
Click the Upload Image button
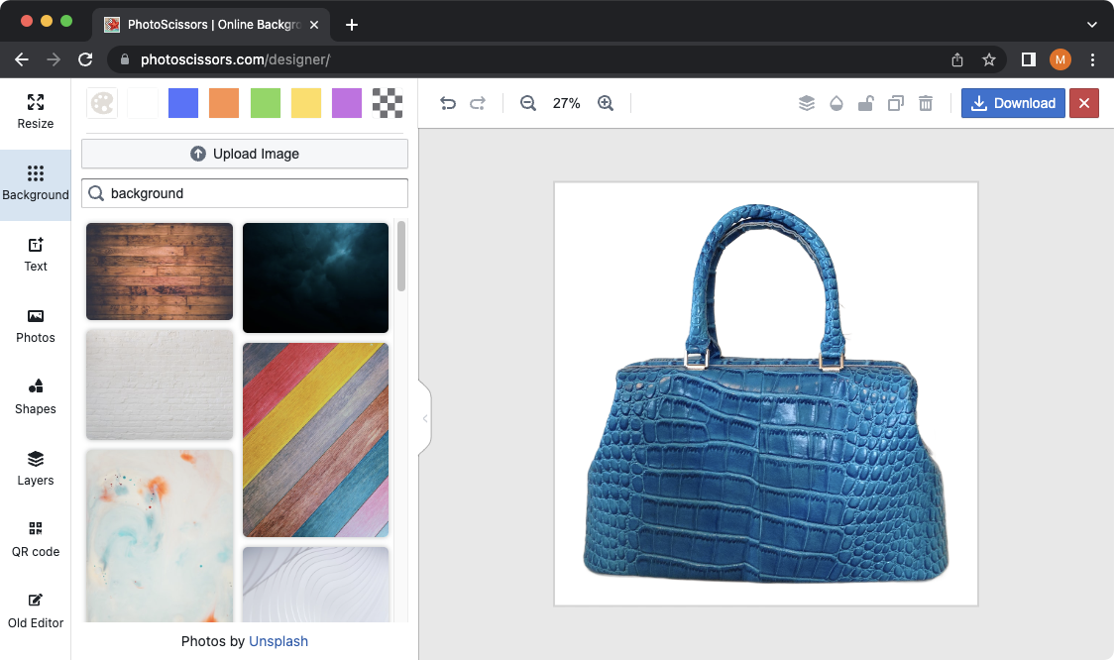pos(244,154)
